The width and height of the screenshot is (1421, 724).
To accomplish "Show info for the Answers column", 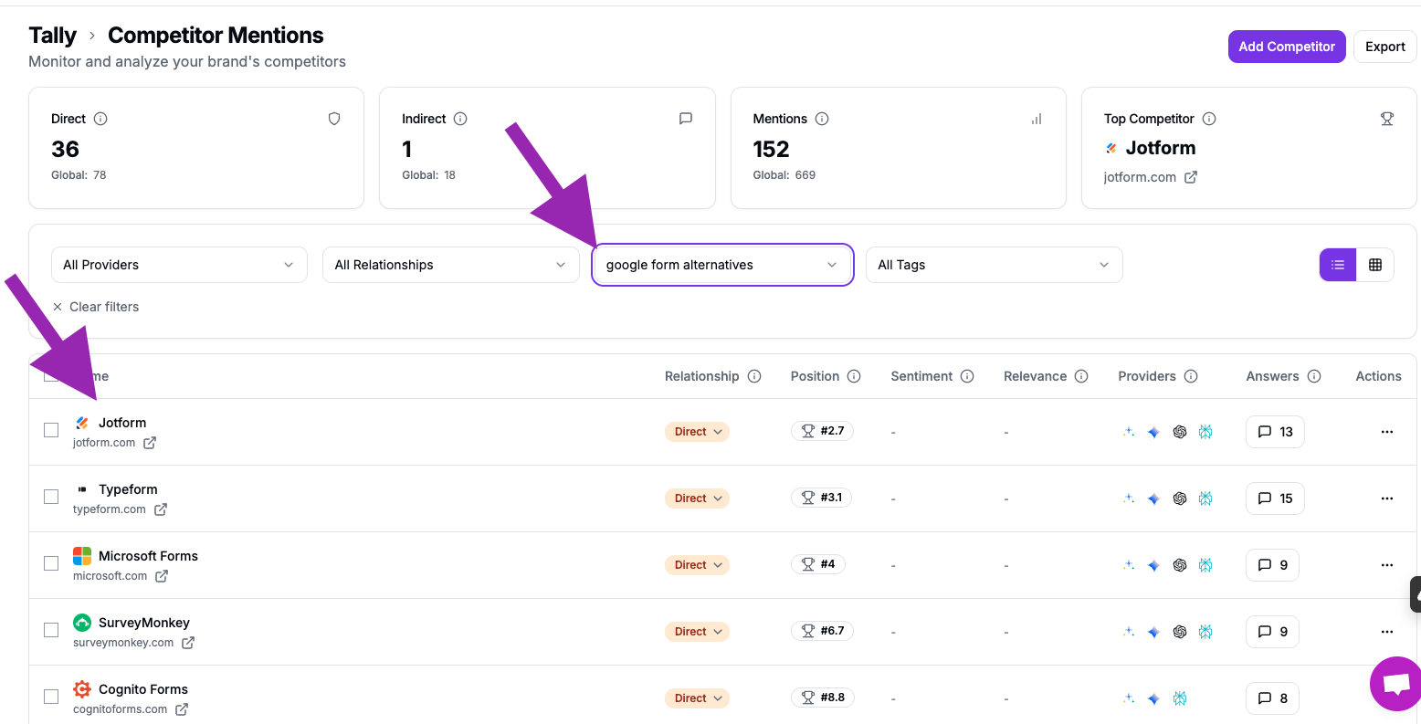I will (x=1314, y=376).
